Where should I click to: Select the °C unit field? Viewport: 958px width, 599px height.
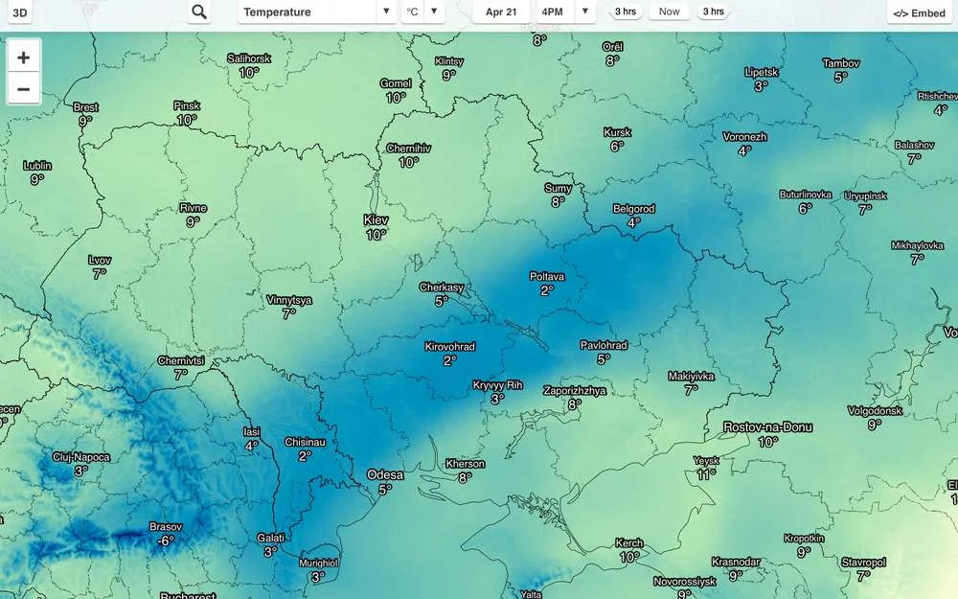[412, 12]
